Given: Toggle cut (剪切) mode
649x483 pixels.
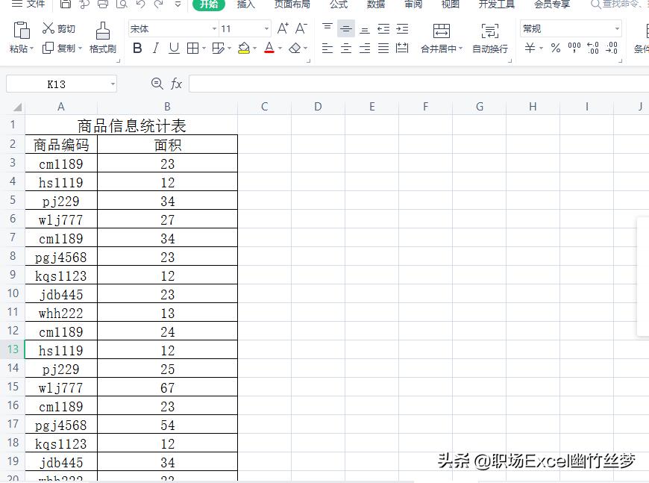Looking at the screenshot, I should 59,28.
